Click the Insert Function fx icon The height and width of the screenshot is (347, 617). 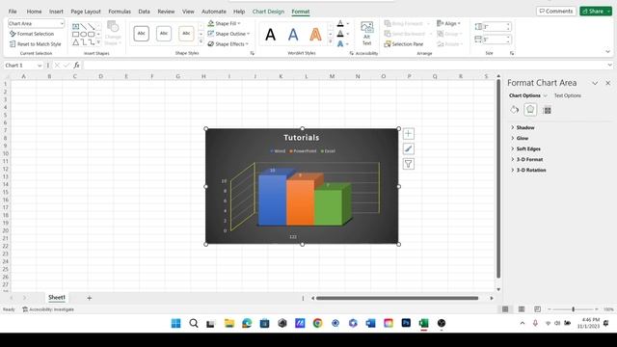pos(76,66)
